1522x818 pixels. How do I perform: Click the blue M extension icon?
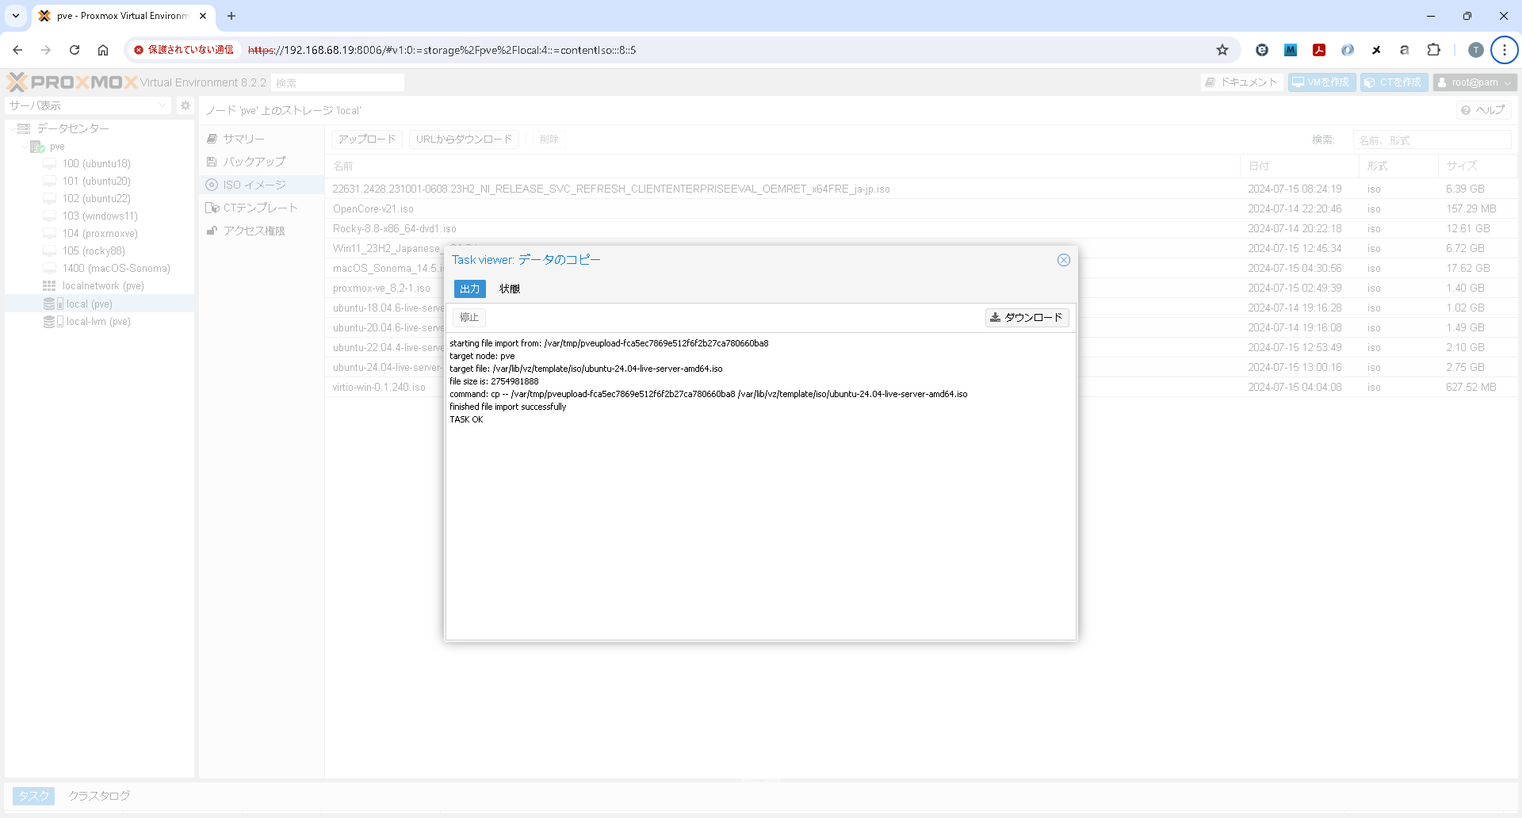(1291, 50)
